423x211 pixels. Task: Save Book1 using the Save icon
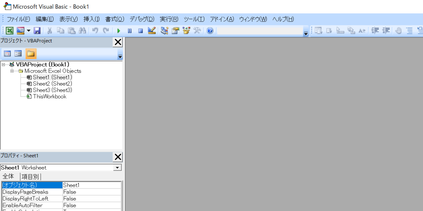(x=37, y=31)
